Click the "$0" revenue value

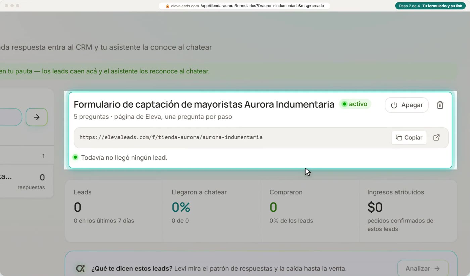(x=375, y=207)
